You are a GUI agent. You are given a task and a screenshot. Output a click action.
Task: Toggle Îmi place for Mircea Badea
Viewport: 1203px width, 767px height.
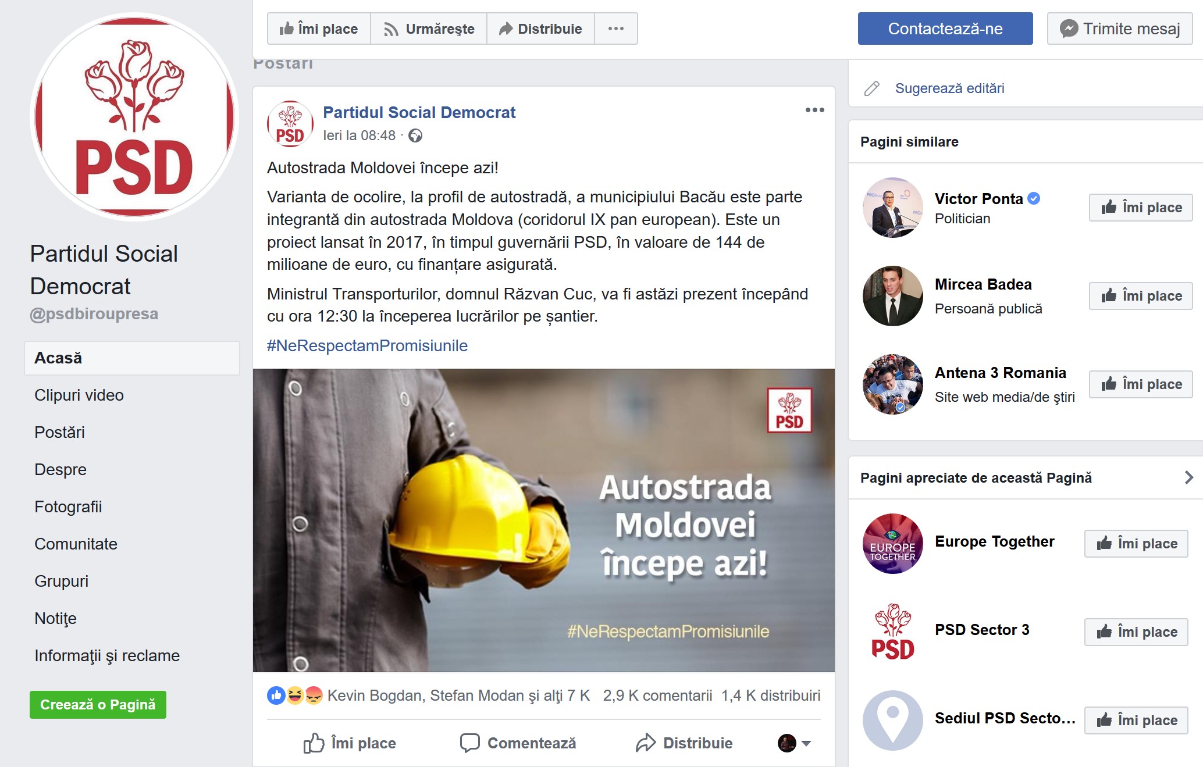[1141, 296]
